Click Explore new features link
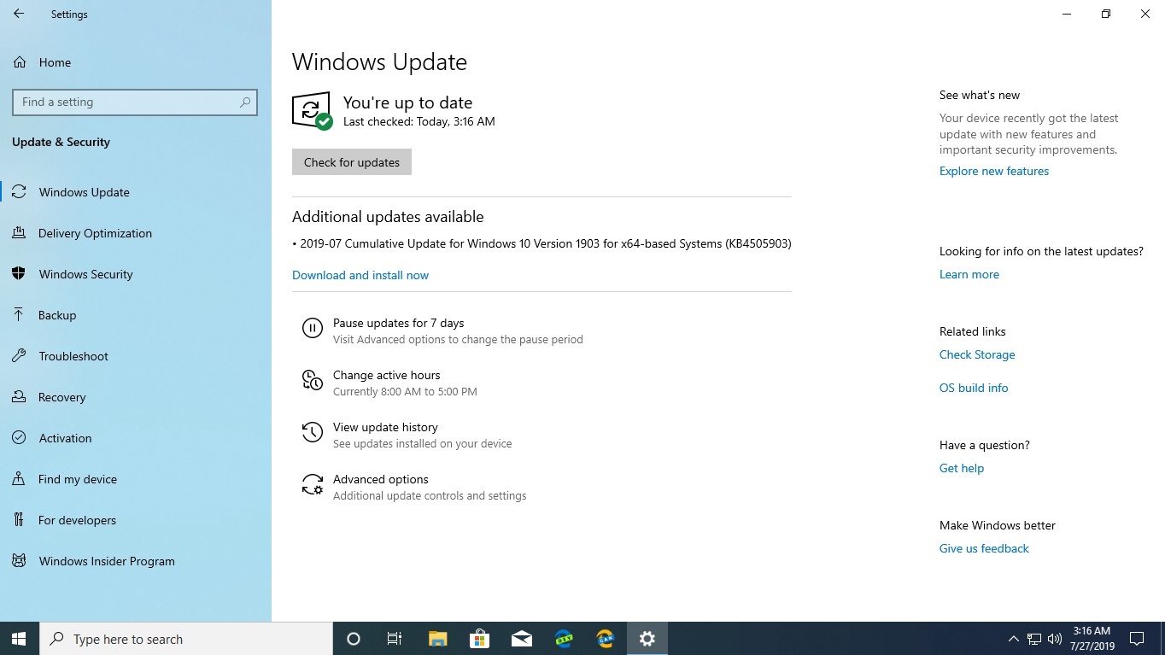Image resolution: width=1165 pixels, height=655 pixels. [994, 171]
